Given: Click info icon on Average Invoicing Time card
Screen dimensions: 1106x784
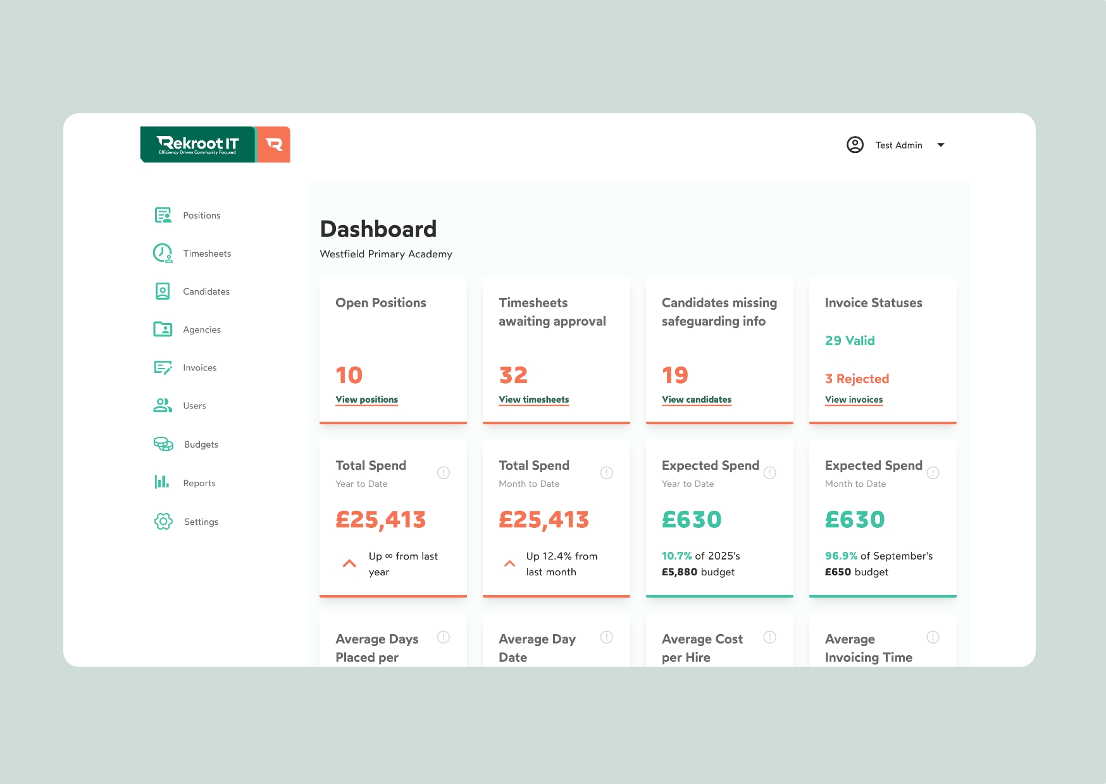Looking at the screenshot, I should click(933, 637).
